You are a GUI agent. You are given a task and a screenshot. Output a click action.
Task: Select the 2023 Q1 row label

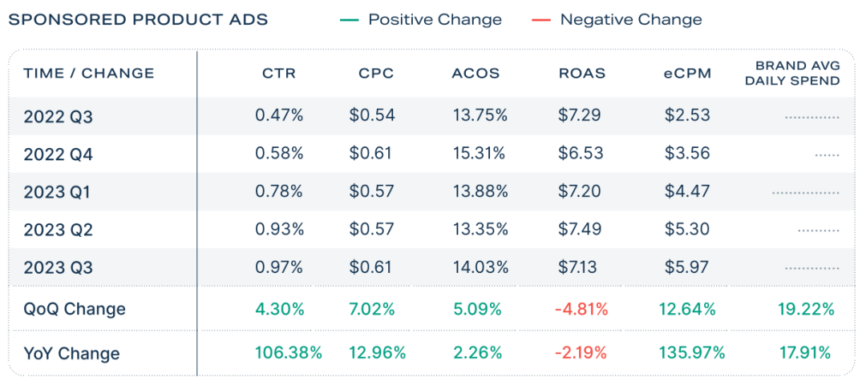(58, 192)
